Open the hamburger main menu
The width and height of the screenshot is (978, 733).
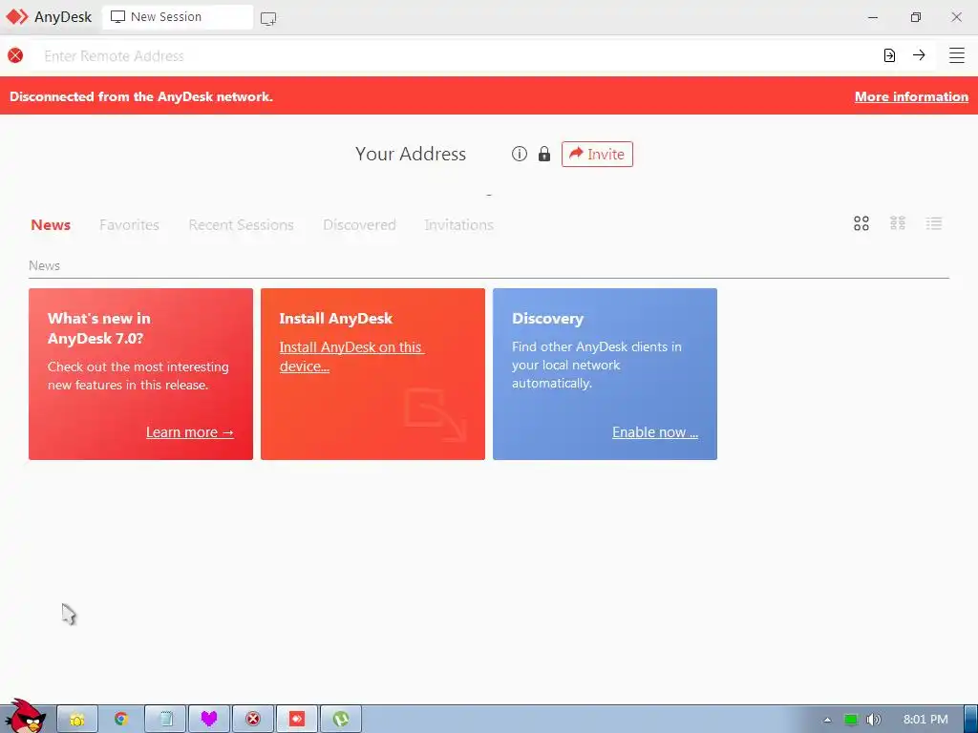(x=957, y=55)
